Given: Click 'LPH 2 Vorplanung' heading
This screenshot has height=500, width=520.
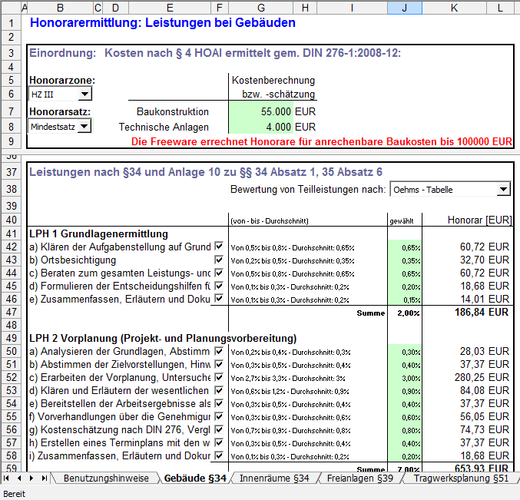Looking at the screenshot, I should pos(163,338).
